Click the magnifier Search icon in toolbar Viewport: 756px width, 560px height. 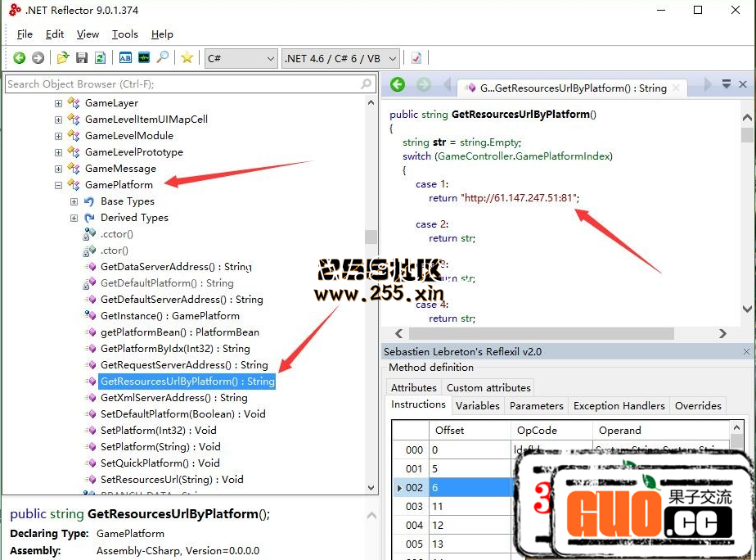(163, 58)
